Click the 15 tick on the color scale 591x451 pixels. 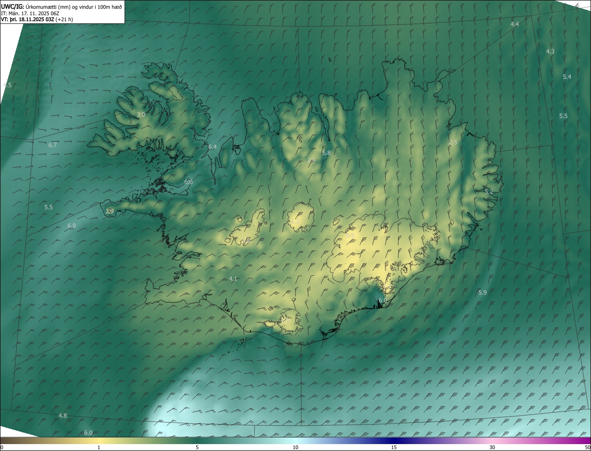pos(394,447)
